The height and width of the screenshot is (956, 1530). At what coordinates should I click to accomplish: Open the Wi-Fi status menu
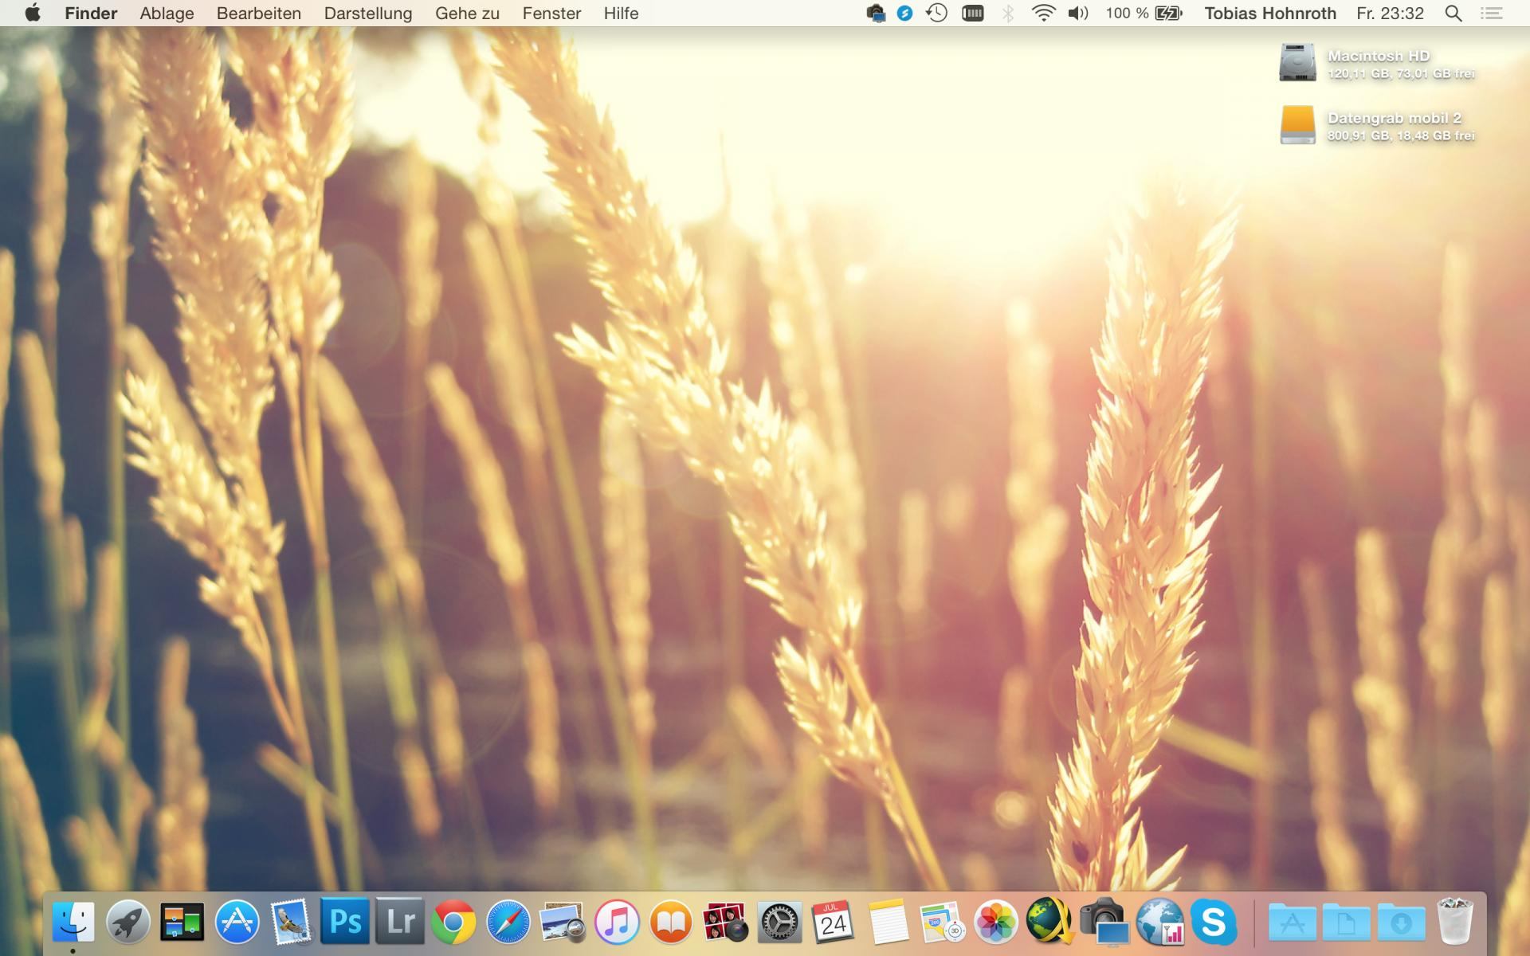[1043, 14]
